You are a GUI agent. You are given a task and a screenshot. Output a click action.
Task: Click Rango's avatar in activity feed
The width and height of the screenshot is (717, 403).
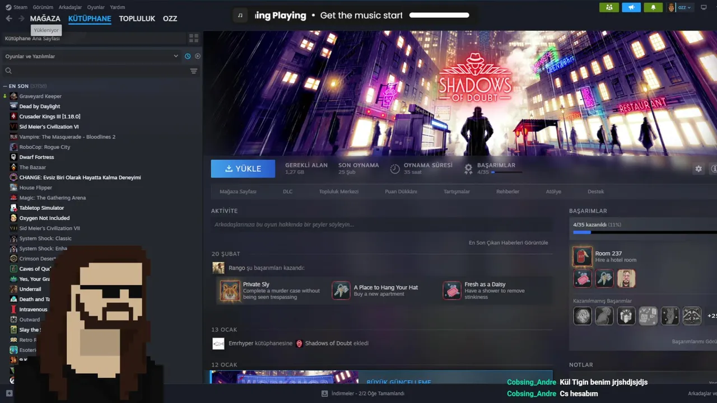click(218, 268)
